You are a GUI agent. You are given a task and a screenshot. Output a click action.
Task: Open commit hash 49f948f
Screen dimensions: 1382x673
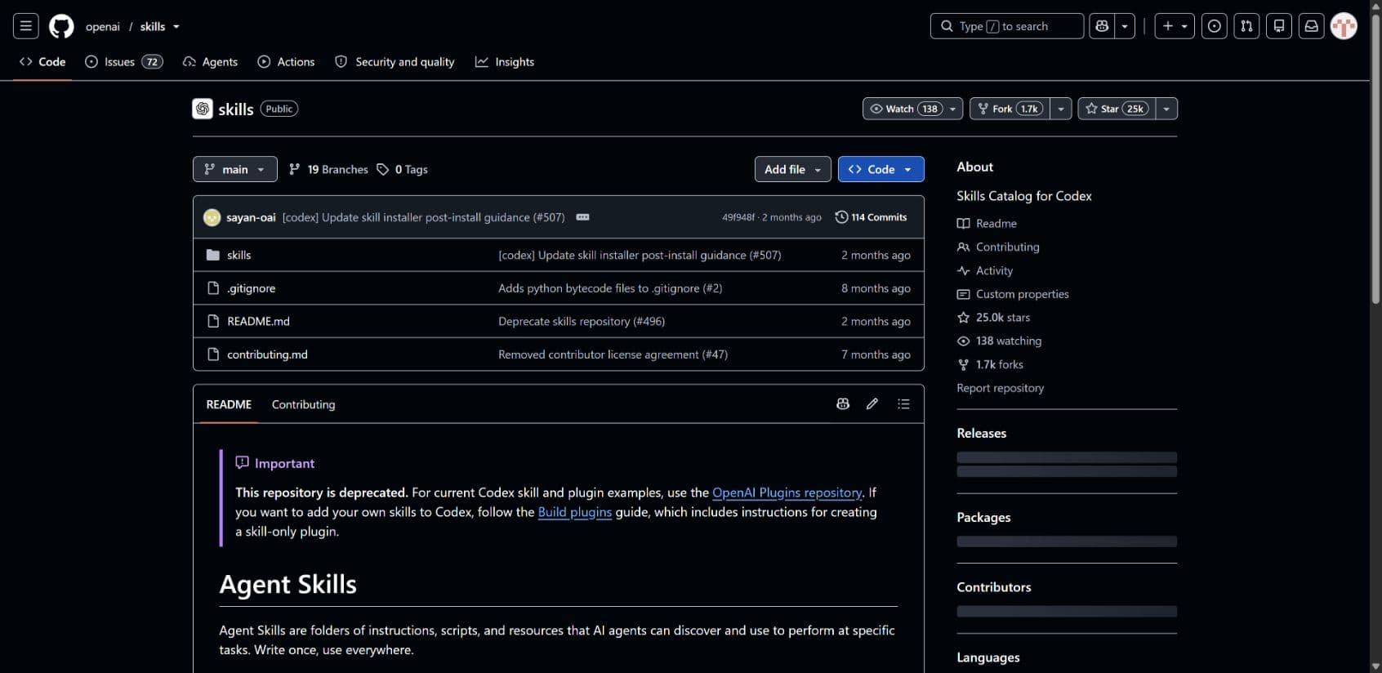738,217
